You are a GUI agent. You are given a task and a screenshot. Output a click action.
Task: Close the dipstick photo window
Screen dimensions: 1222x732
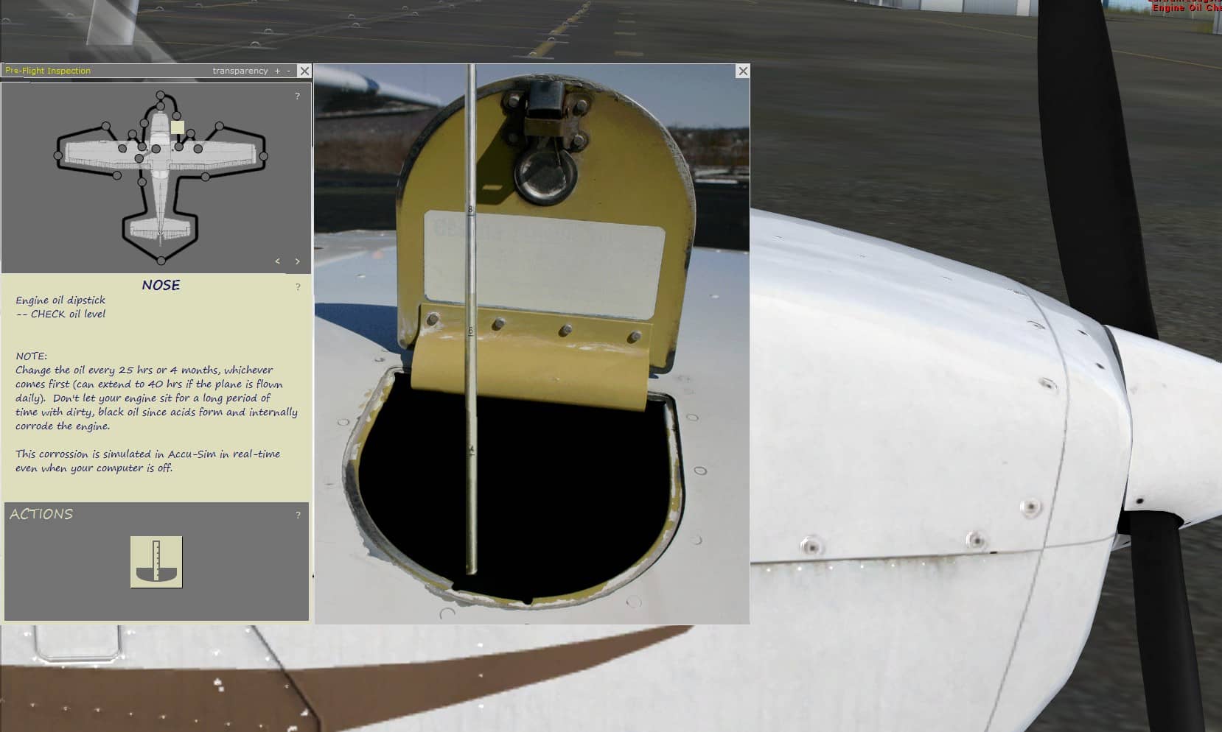click(x=742, y=71)
